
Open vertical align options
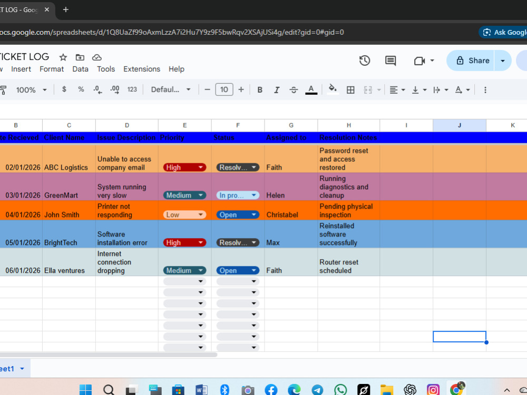click(x=419, y=90)
